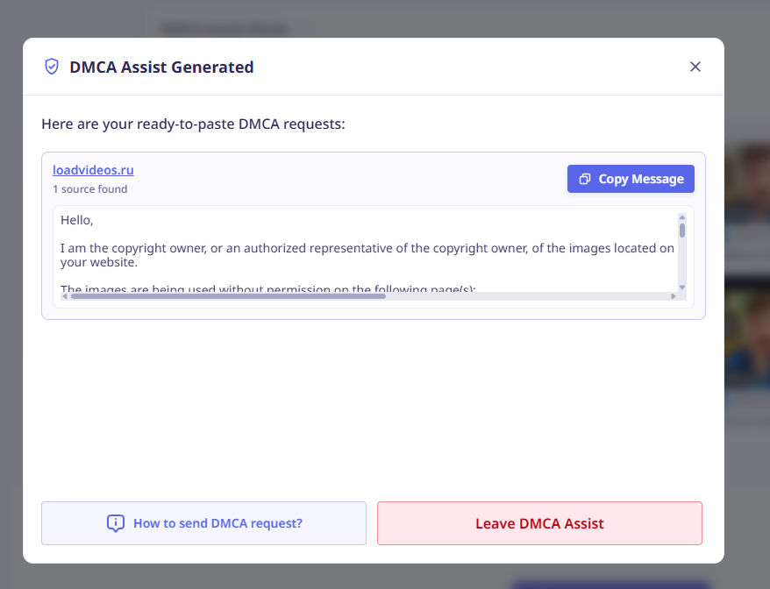Click the 'DMCA Assist Generated' title

161,67
